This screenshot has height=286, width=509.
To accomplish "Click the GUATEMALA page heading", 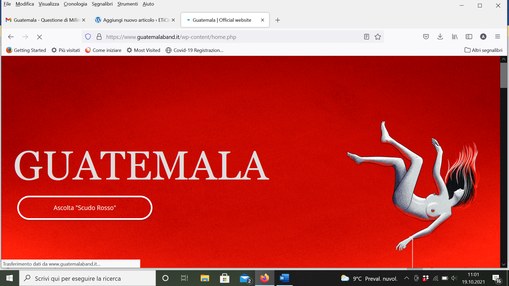I will point(142,166).
